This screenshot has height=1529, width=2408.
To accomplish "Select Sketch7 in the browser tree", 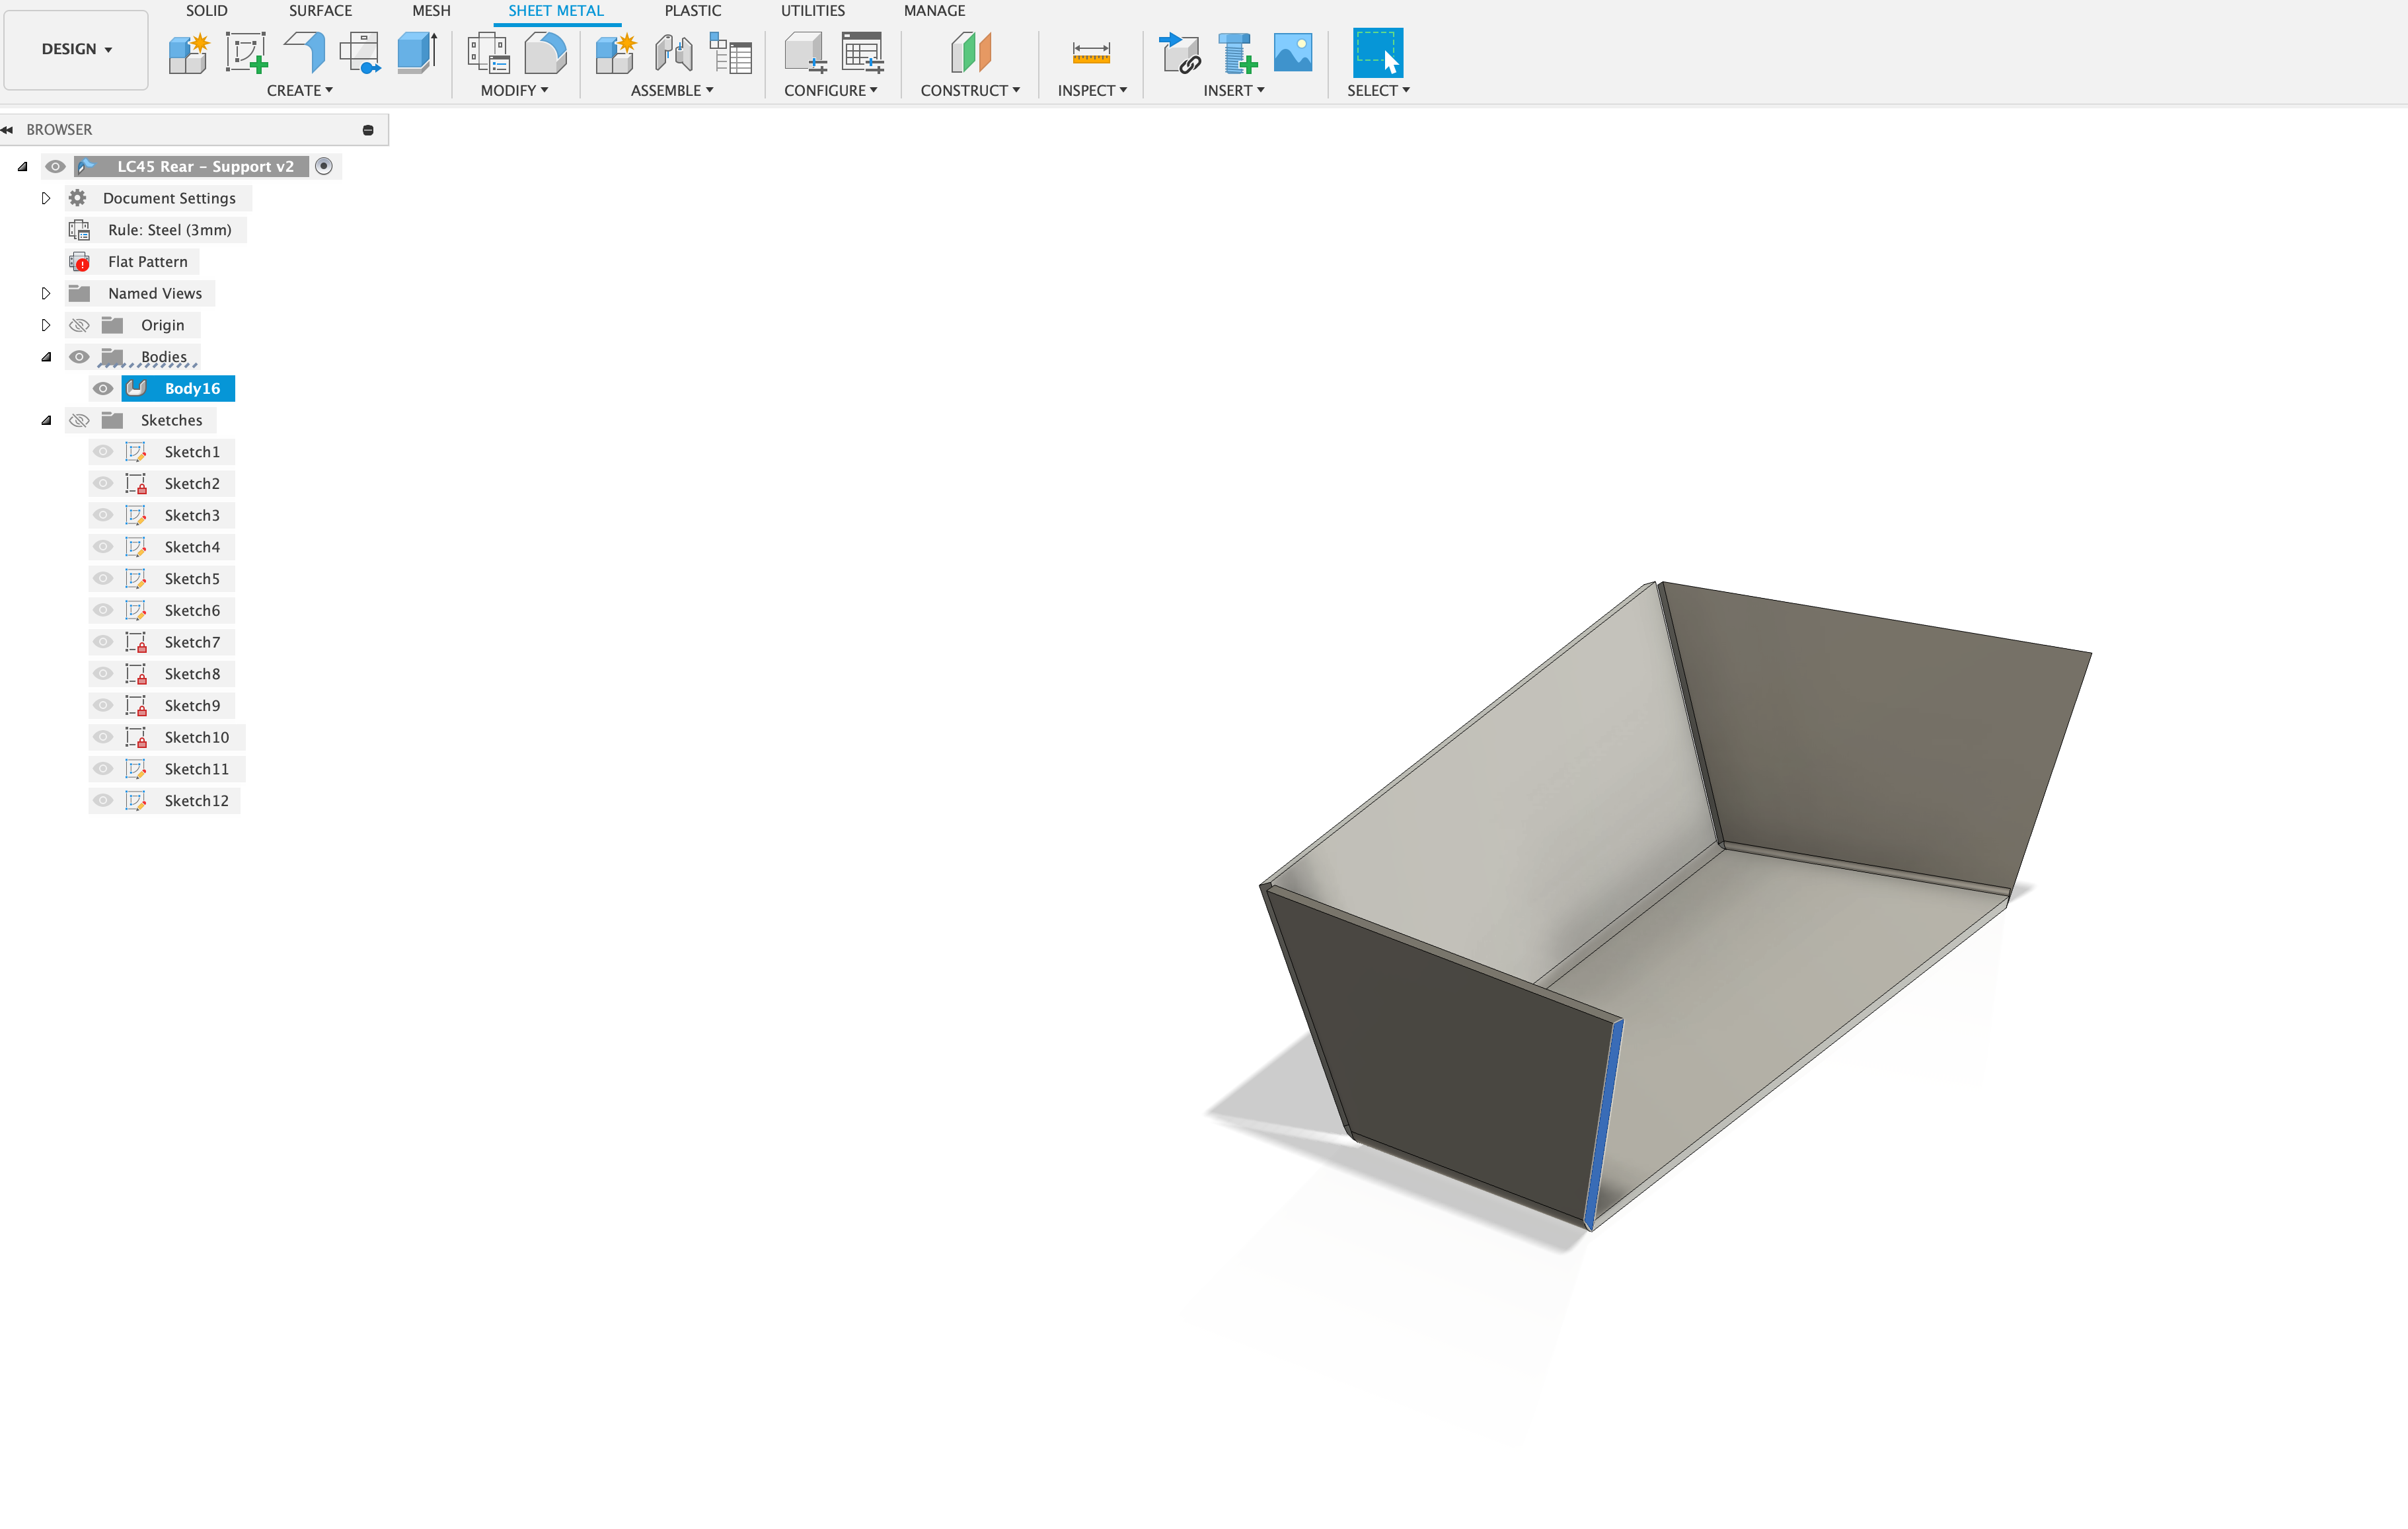I will coord(192,643).
